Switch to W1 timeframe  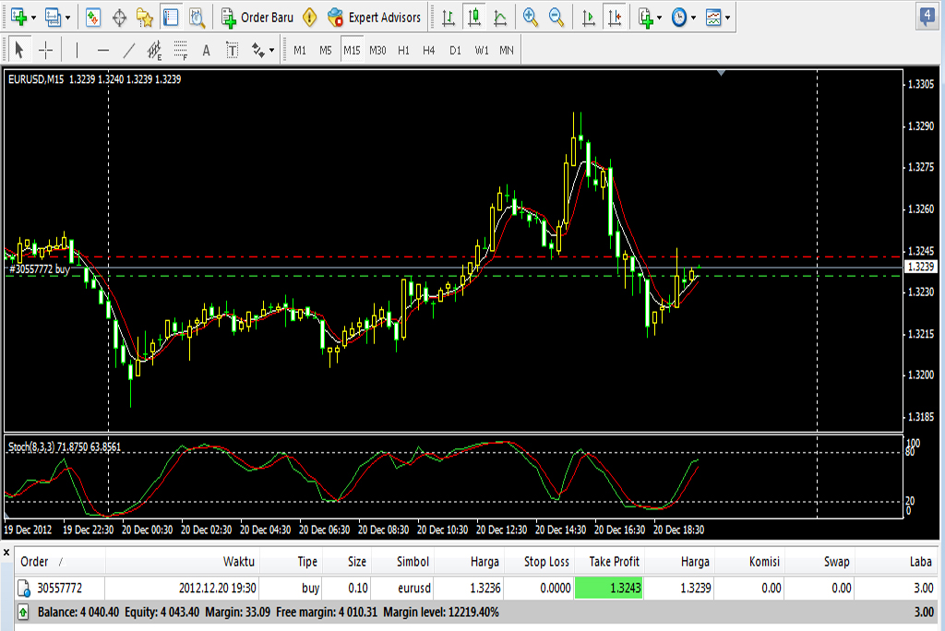482,51
